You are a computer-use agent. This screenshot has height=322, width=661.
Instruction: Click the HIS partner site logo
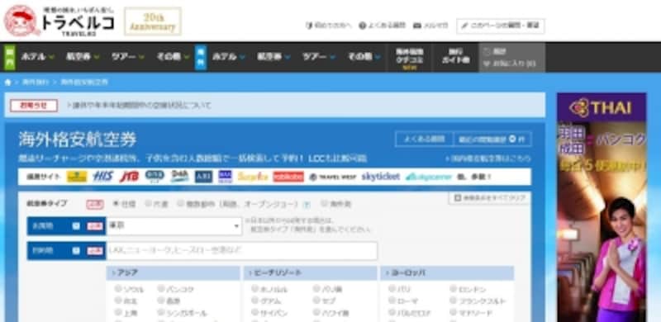[102, 177]
